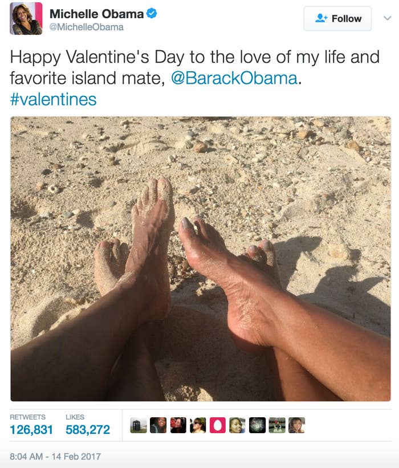Open the last liker avatar
The image size is (399, 468).
click(296, 425)
